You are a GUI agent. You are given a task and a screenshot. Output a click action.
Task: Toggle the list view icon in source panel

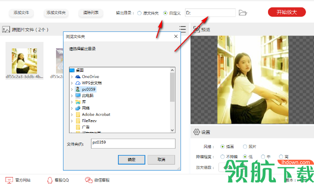coord(182,29)
